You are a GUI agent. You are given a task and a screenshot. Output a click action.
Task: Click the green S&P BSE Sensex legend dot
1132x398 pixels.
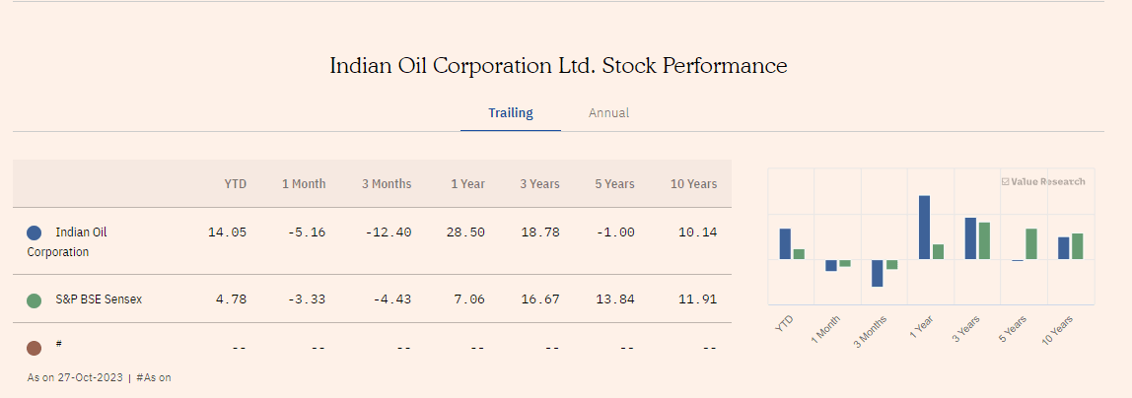pos(35,299)
